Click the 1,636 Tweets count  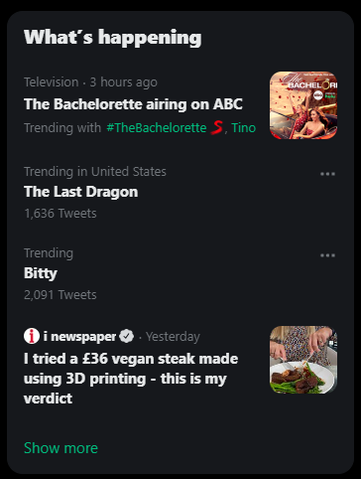point(60,214)
